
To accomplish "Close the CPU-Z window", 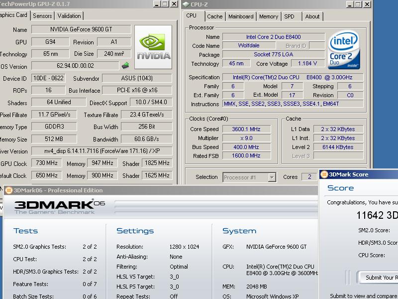I will click(367, 4).
